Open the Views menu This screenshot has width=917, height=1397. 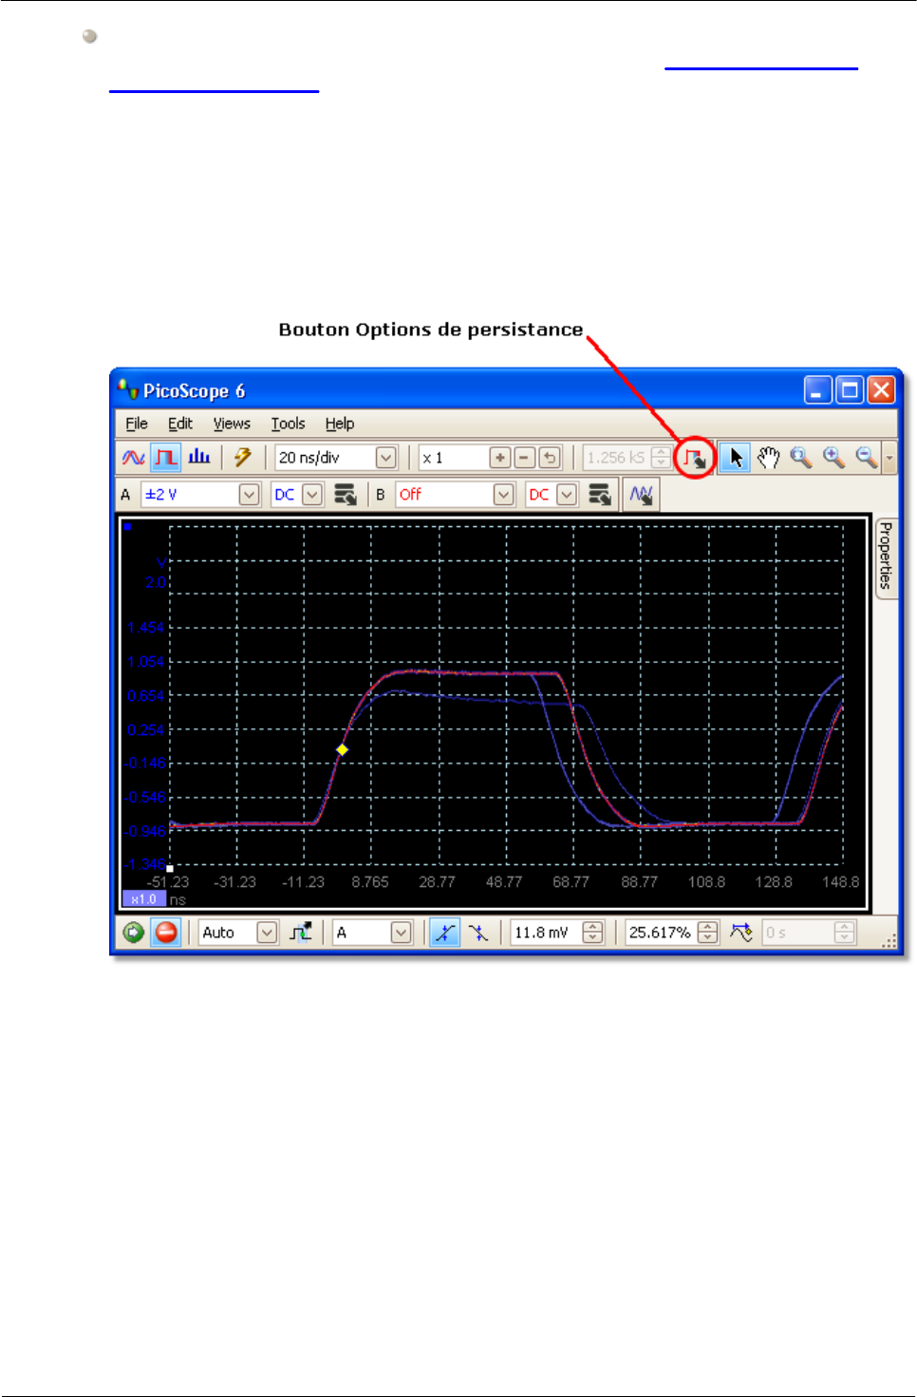(232, 424)
